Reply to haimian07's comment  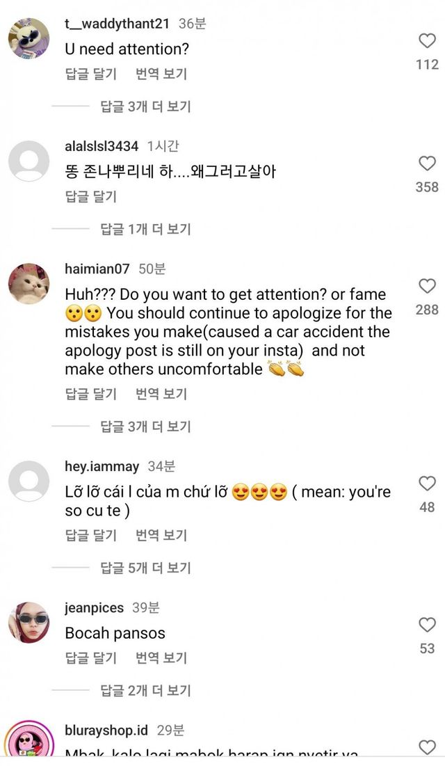pyautogui.click(x=91, y=394)
